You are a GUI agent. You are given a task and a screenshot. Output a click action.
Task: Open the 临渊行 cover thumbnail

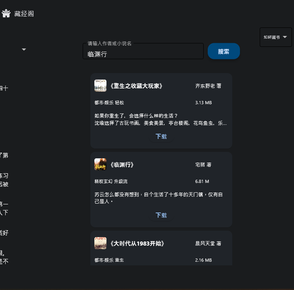pyautogui.click(x=100, y=164)
